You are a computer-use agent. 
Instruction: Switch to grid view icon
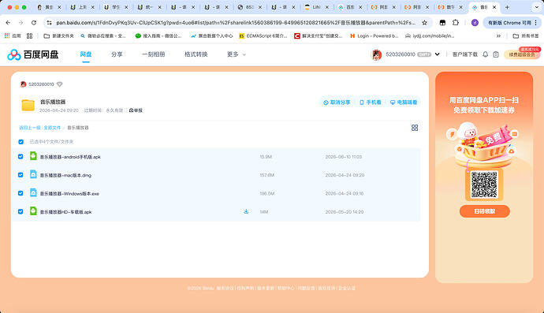pyautogui.click(x=415, y=128)
